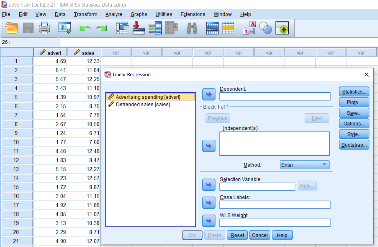This screenshot has width=378, height=247.
Task: Open a data file using the folder icon
Action: 12,28
